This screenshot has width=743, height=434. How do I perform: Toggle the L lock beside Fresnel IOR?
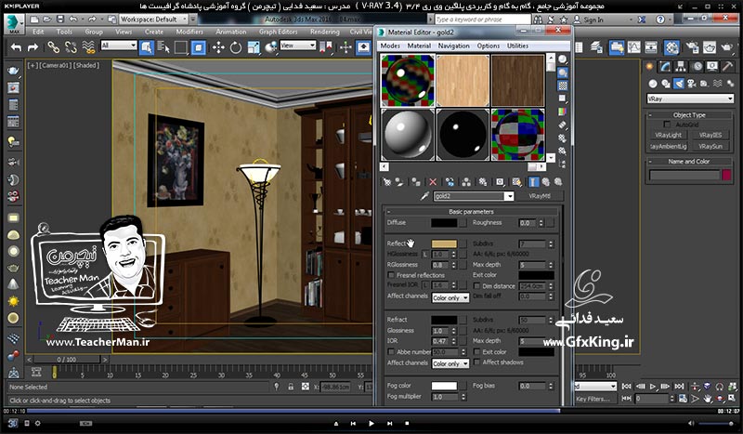[425, 285]
